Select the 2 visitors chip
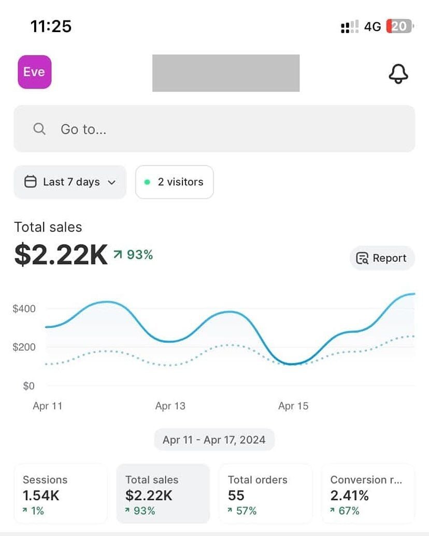This screenshot has width=429, height=536. tap(174, 182)
